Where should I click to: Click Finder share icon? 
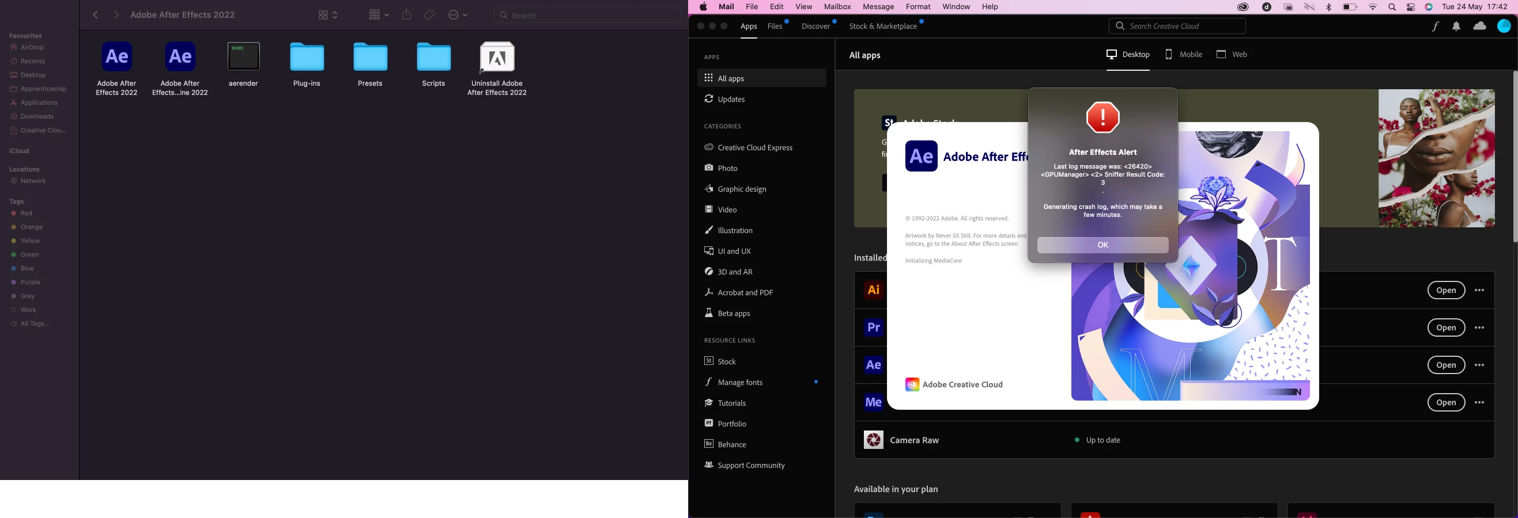point(407,15)
